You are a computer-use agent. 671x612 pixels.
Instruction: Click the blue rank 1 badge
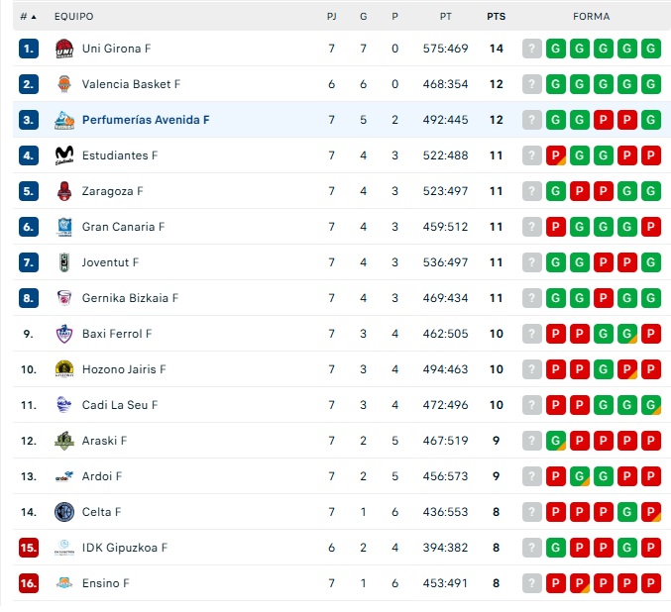29,49
